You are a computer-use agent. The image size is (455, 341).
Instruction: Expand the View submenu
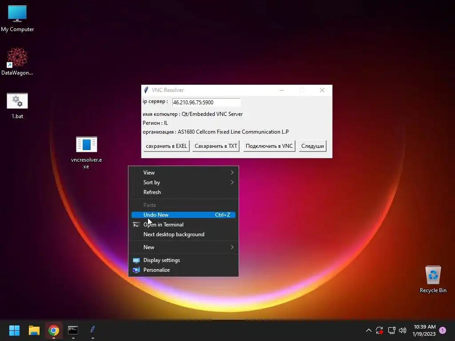point(184,173)
